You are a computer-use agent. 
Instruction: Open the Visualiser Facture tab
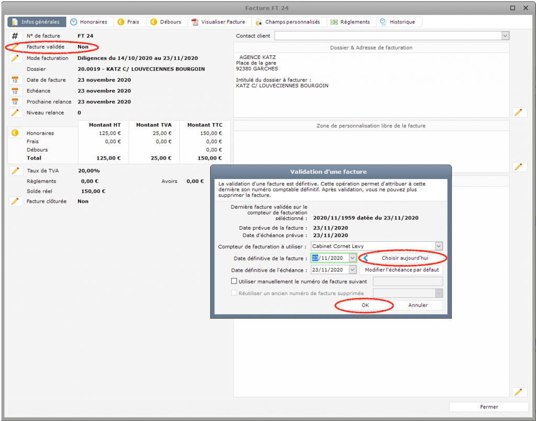(x=218, y=22)
